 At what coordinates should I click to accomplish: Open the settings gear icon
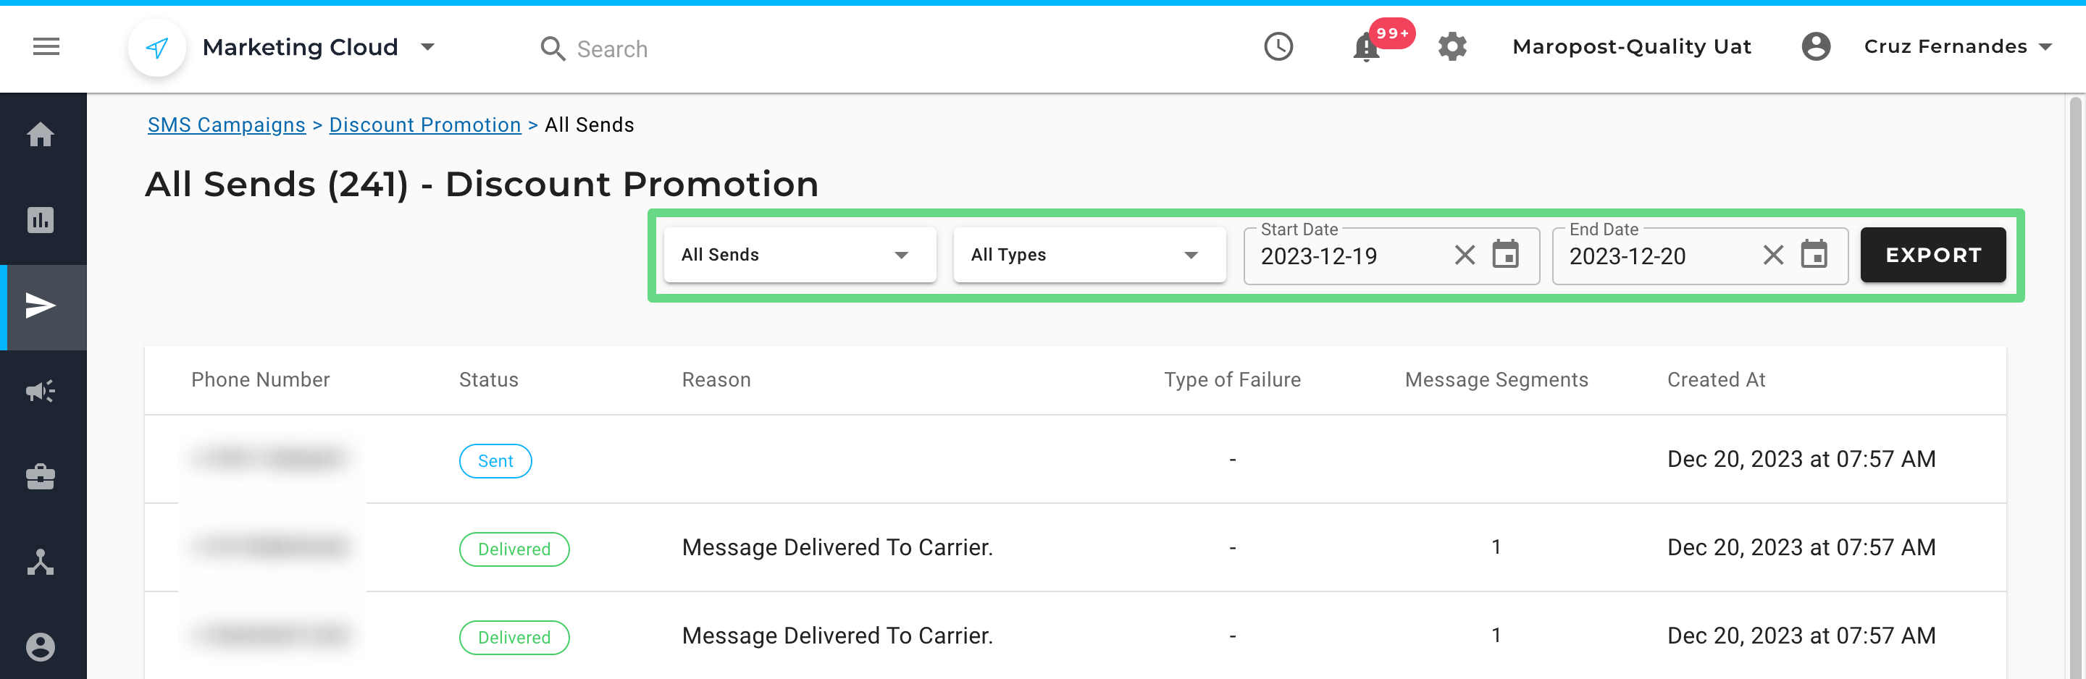click(1452, 47)
